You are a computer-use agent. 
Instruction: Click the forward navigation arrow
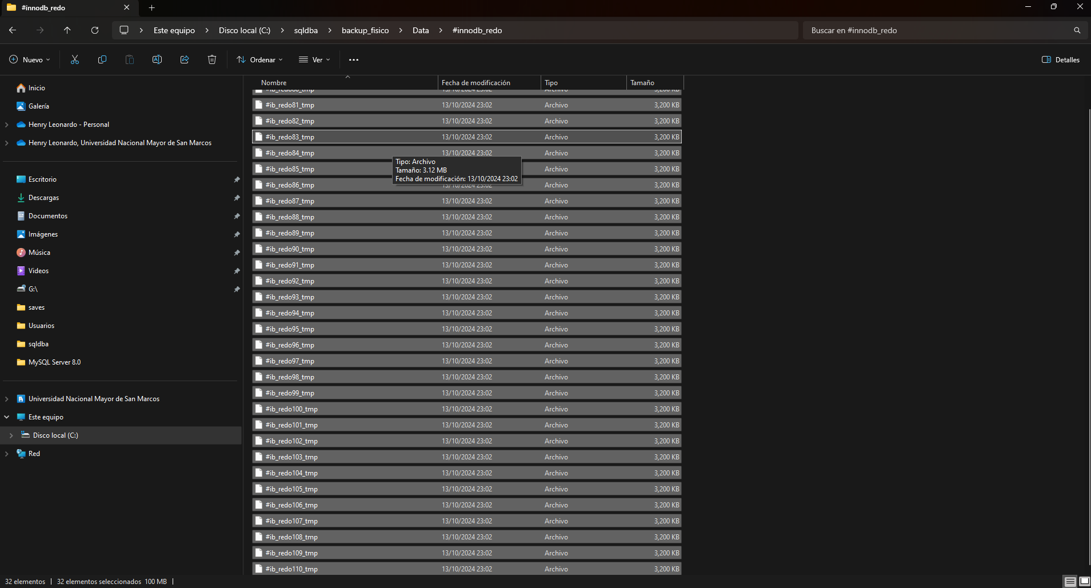40,30
